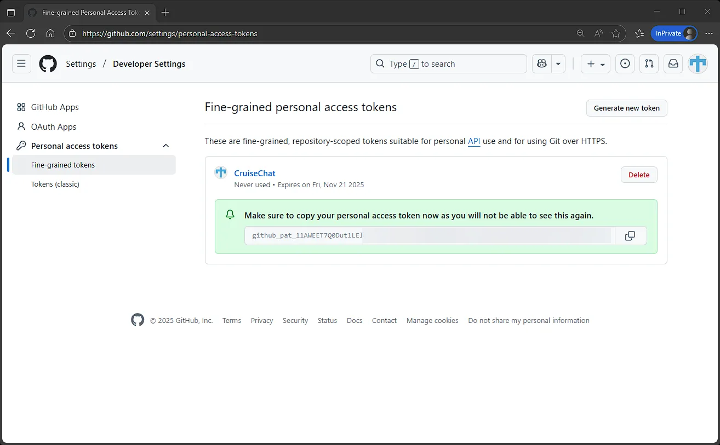
Task: Open the GitHub hamburger navigation menu
Action: click(21, 64)
